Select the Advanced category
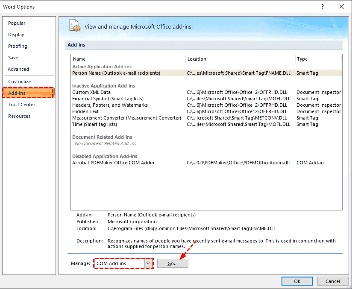The width and height of the screenshot is (352, 289). [x=18, y=69]
